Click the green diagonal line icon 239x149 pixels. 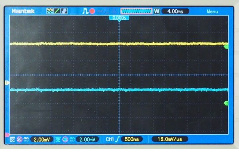(x=57, y=11)
